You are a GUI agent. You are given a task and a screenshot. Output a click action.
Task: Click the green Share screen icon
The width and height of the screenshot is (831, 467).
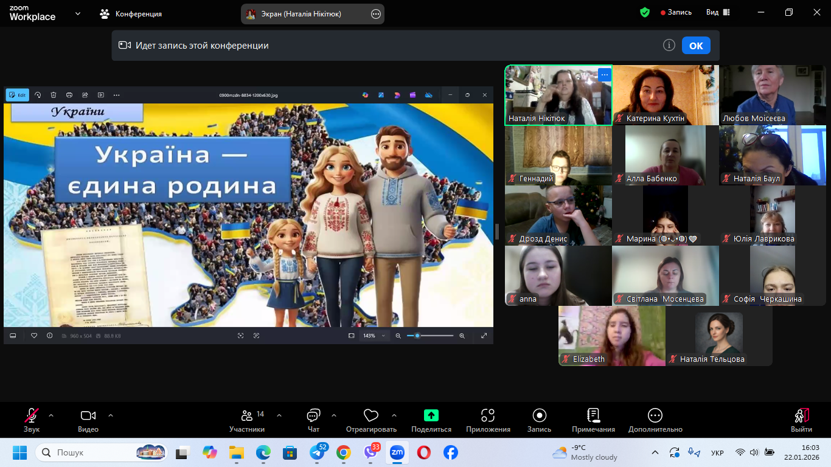[431, 416]
